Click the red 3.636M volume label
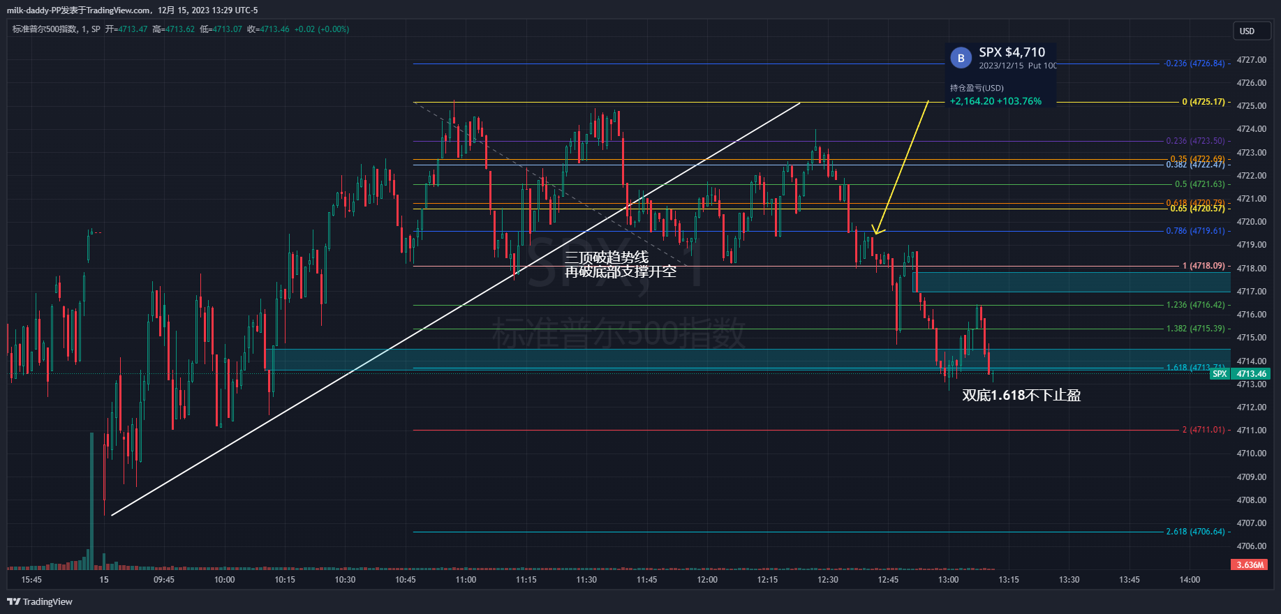 [1250, 565]
